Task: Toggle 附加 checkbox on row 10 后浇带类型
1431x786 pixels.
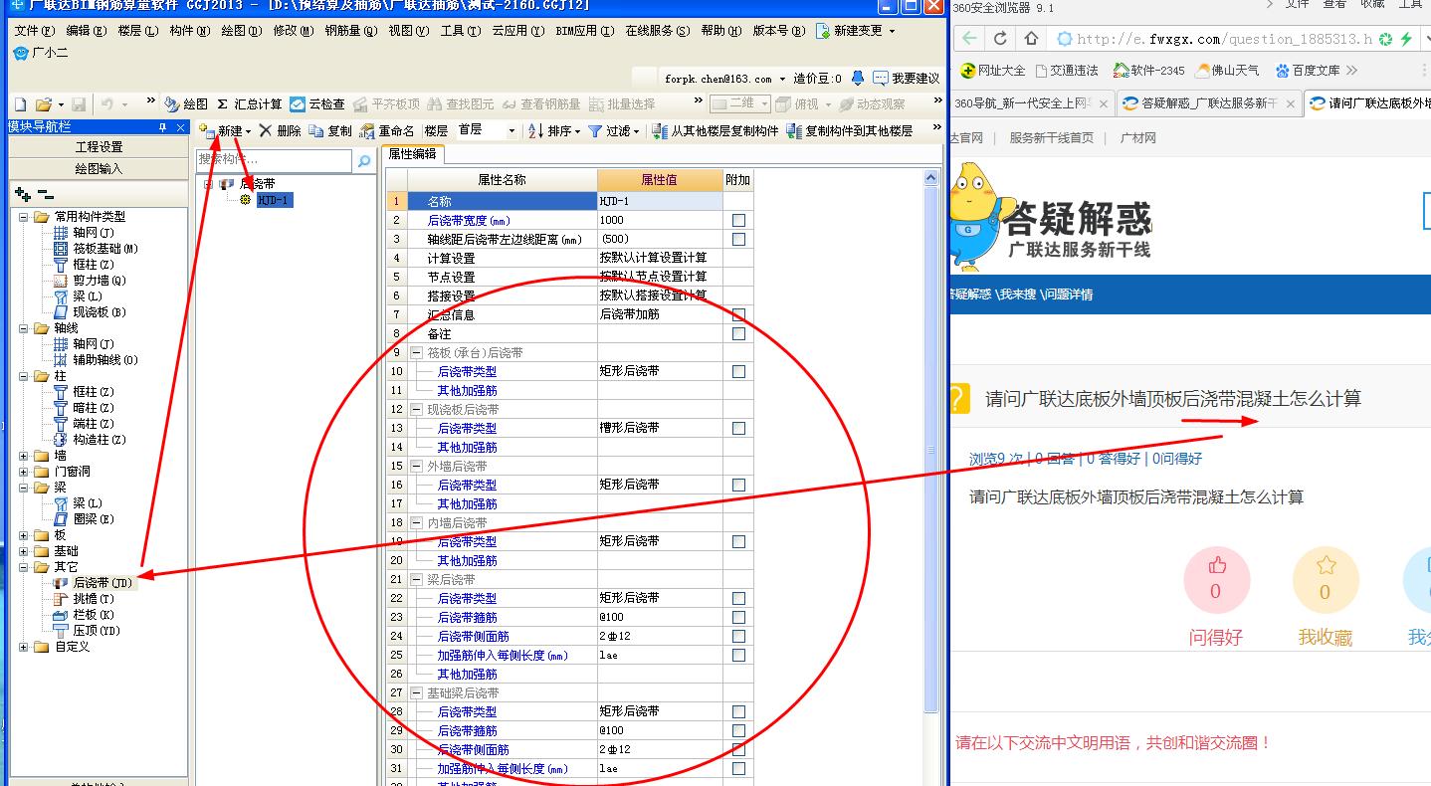Action: point(738,371)
